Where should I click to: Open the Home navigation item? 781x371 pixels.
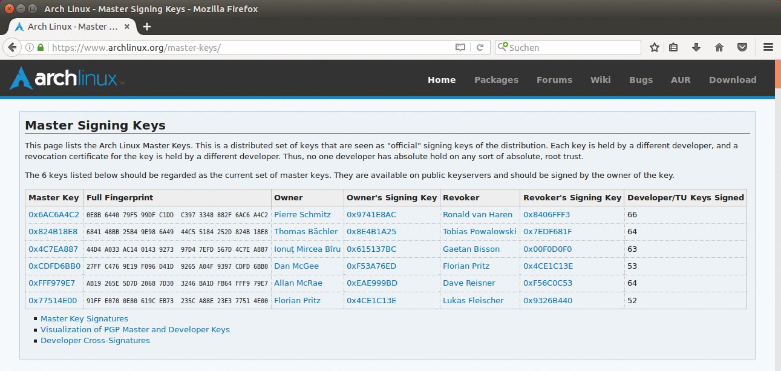coord(442,80)
